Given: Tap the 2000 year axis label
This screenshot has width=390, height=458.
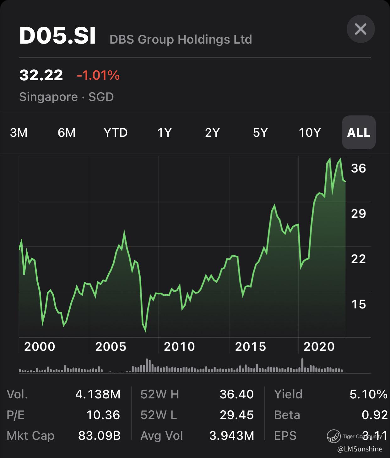Looking at the screenshot, I should [x=40, y=347].
